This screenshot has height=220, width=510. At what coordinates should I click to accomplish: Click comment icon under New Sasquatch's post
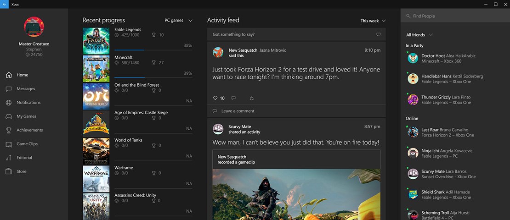(x=233, y=98)
